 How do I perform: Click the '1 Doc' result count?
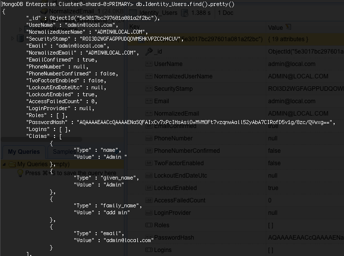click(226, 13)
